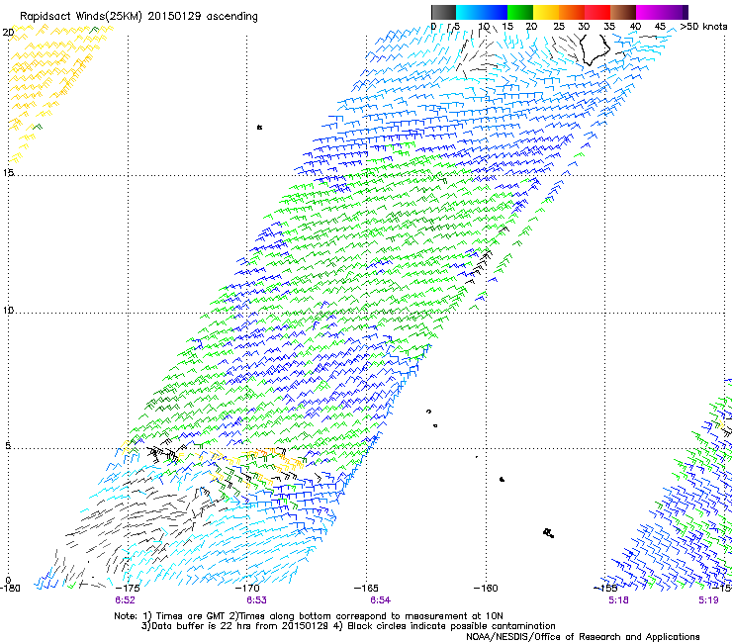
Task: Click the legend label "45"
Action: tap(660, 27)
